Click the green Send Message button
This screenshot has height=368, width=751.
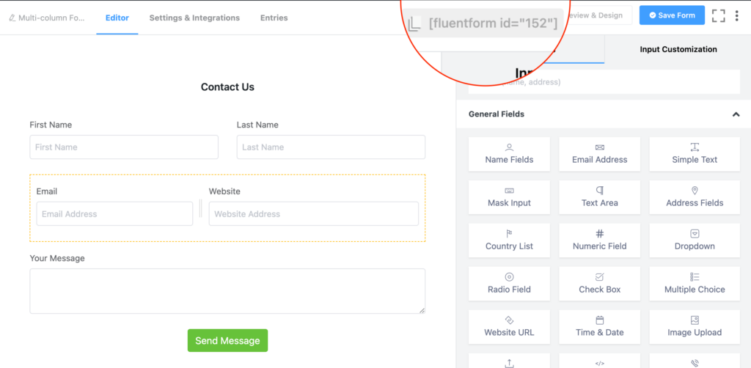tap(227, 340)
